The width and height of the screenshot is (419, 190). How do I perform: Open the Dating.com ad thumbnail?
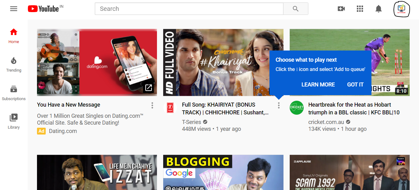click(x=97, y=62)
